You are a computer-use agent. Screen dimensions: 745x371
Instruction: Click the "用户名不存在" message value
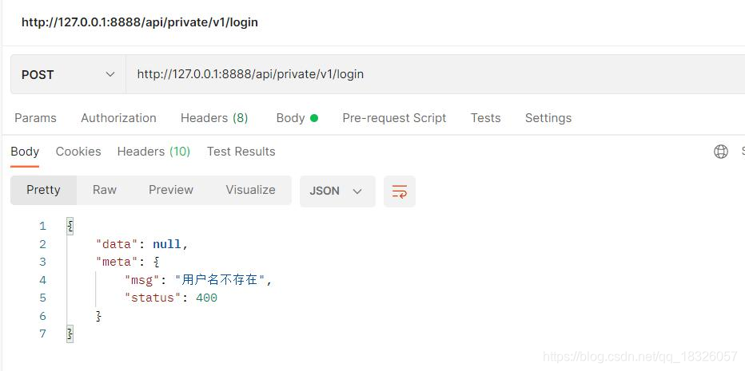coord(220,280)
